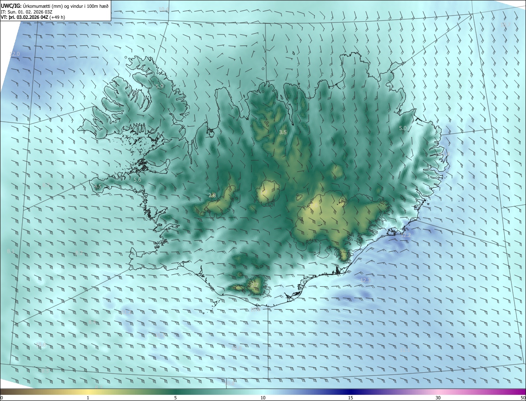
Task: Click the 4.5 value label on the western peninsula
Action: 98,187
